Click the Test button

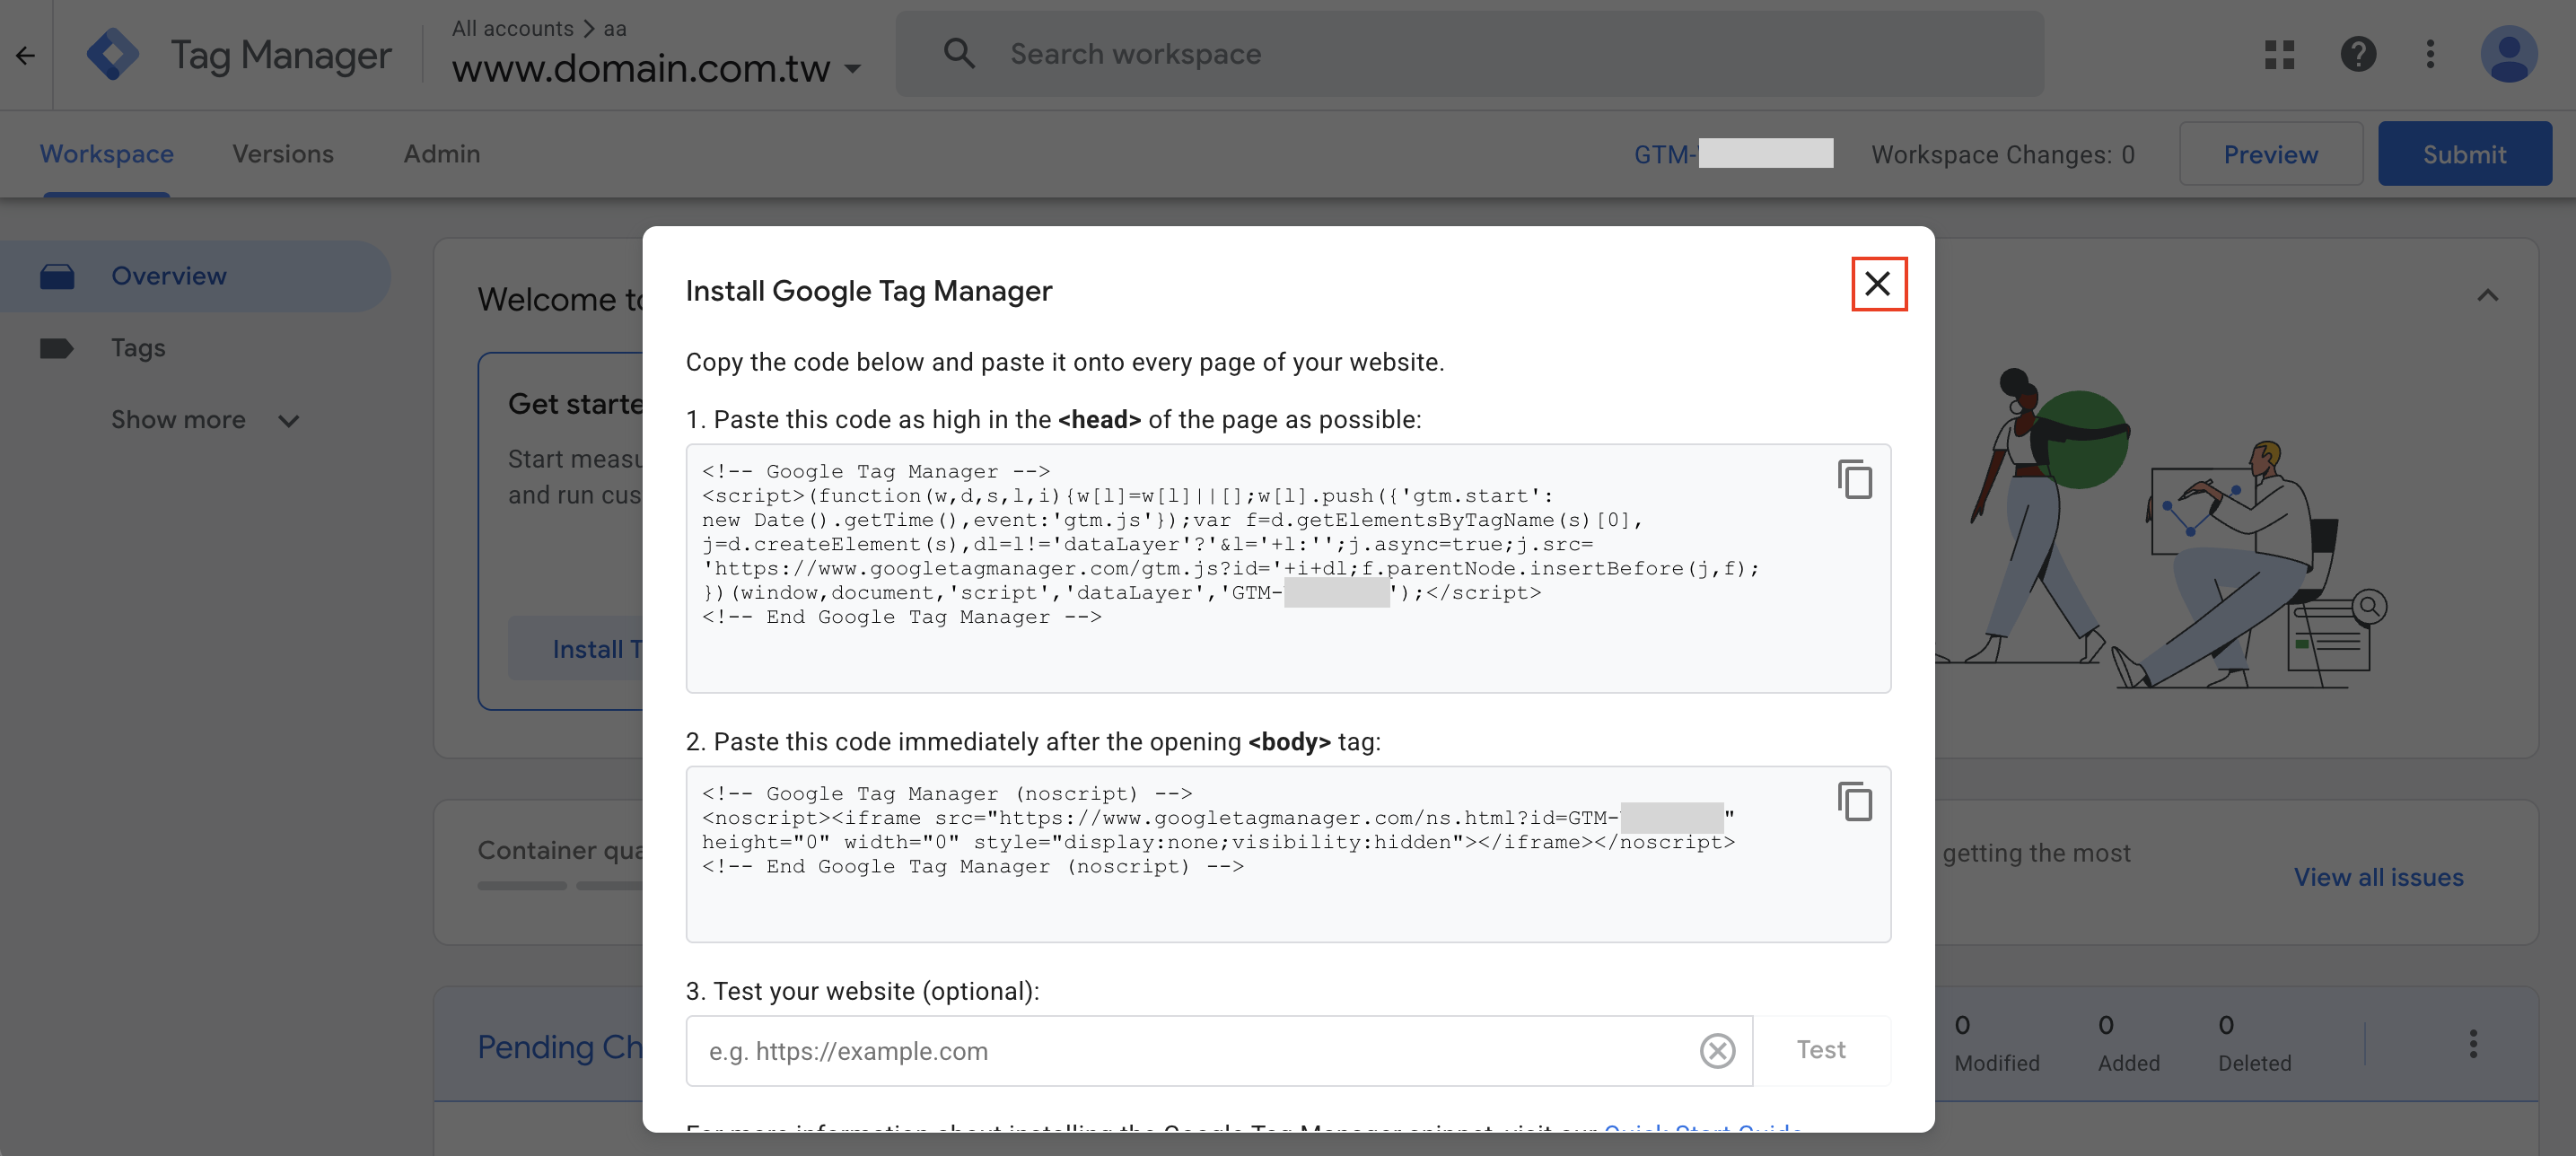click(1821, 1050)
